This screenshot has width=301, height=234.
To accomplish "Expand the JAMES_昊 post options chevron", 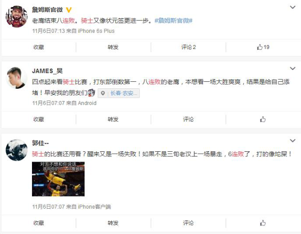I will tap(293, 69).
